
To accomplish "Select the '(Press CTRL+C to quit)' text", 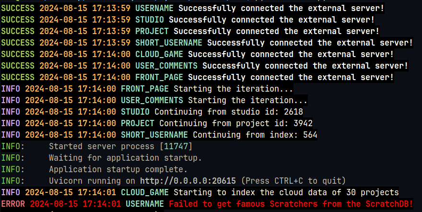I will 293,181.
